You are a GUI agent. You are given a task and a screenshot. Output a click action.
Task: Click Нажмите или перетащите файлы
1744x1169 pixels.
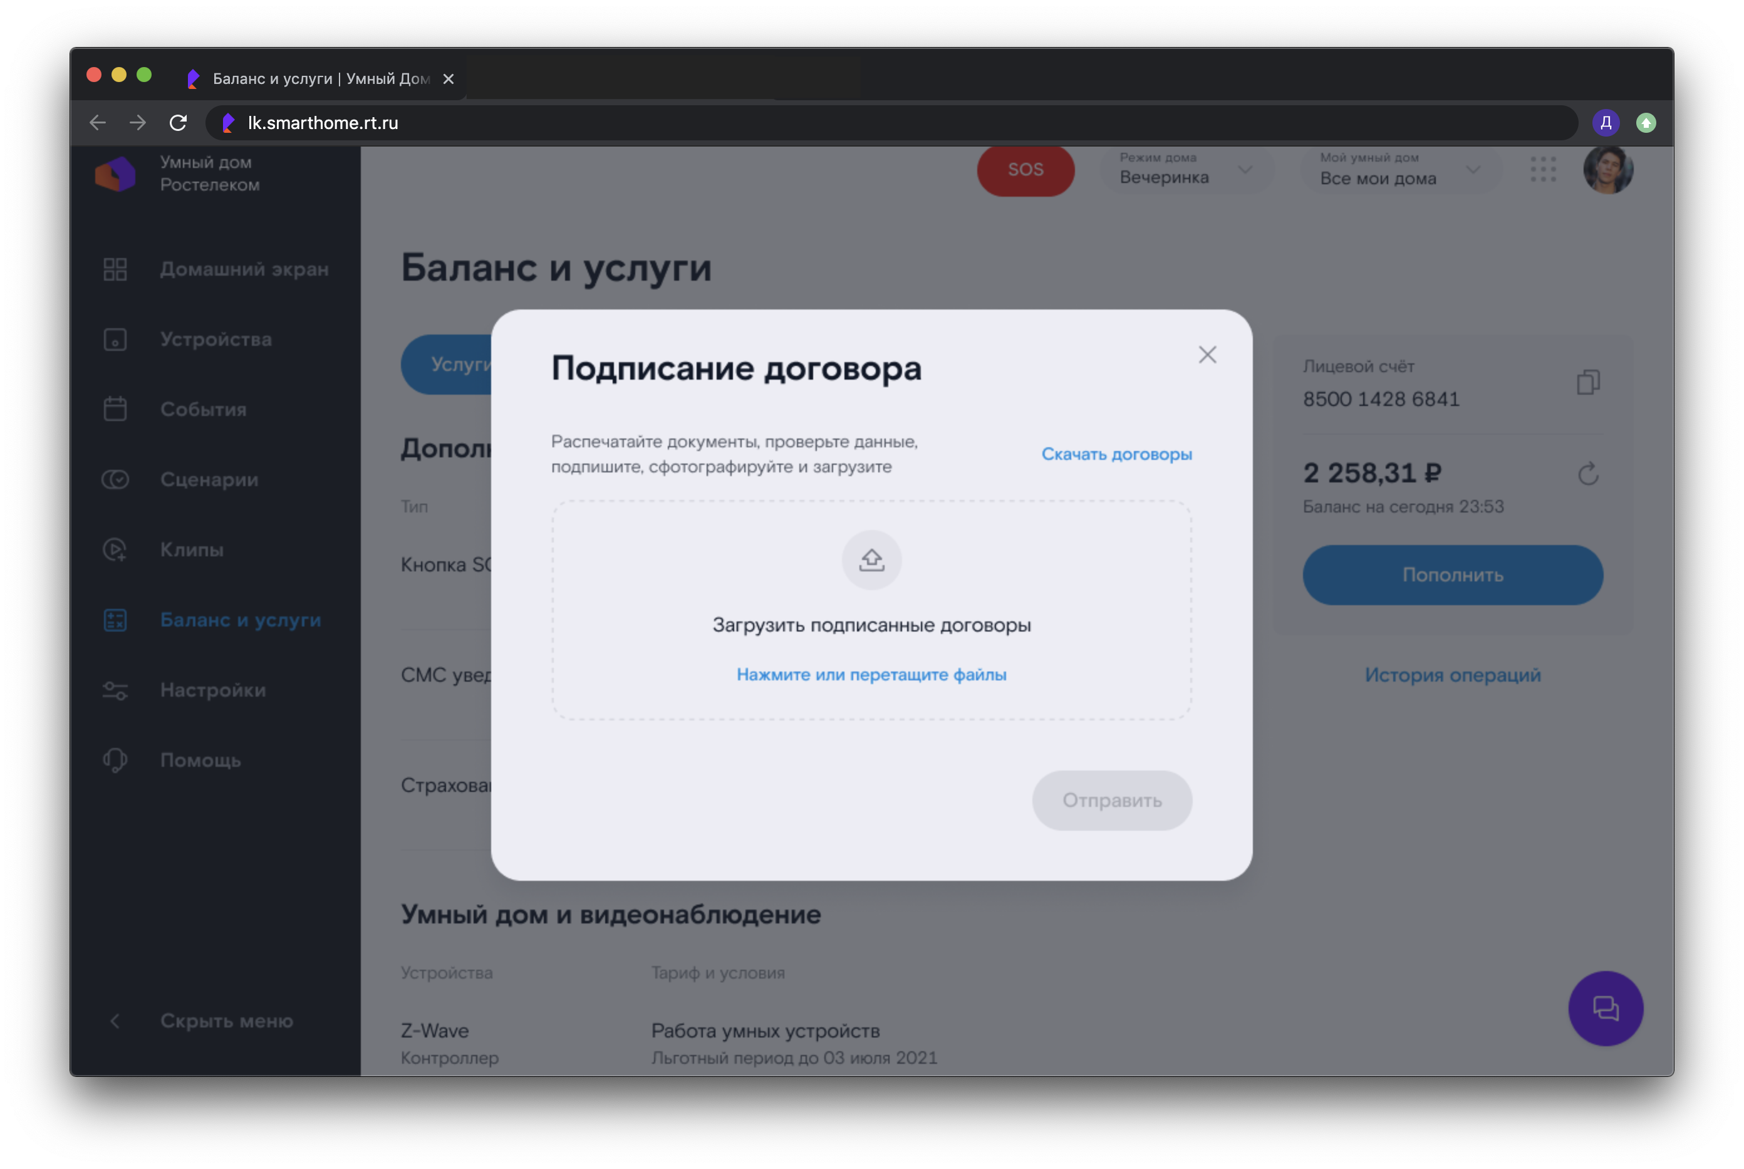[871, 675]
